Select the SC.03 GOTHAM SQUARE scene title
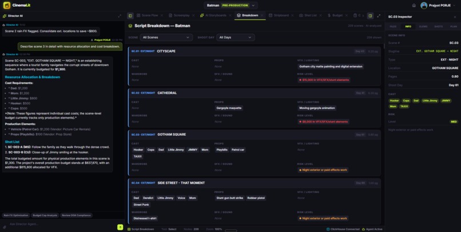The image size is (461, 232). click(172, 135)
